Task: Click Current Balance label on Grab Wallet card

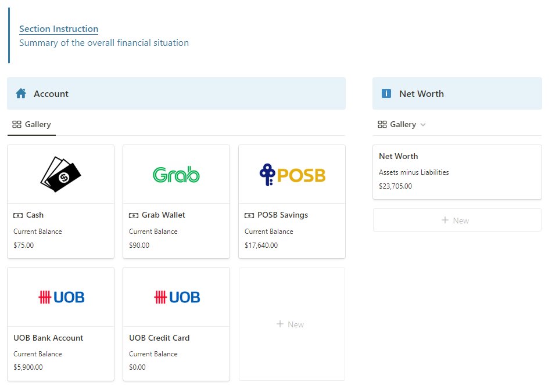Action: pyautogui.click(x=153, y=232)
